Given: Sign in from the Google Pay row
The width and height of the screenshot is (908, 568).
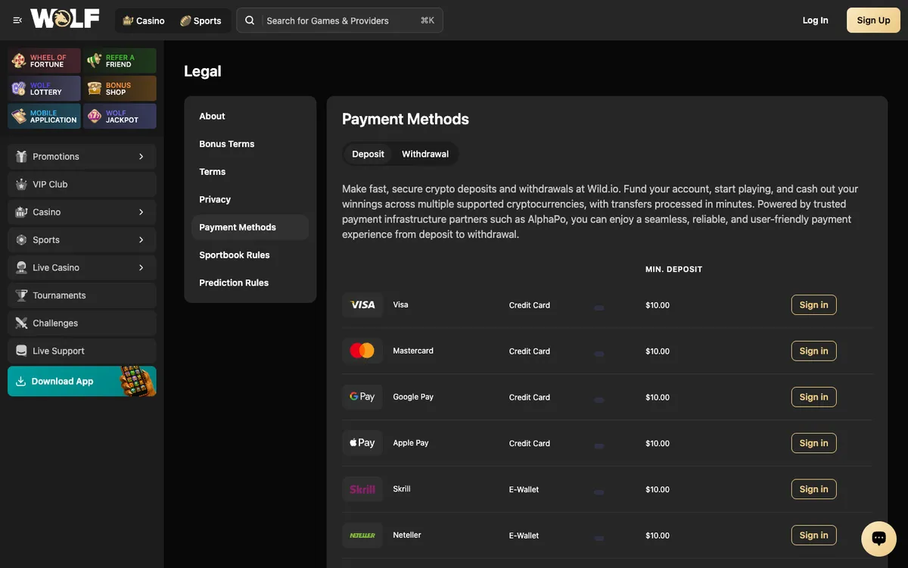Looking at the screenshot, I should pyautogui.click(x=813, y=397).
